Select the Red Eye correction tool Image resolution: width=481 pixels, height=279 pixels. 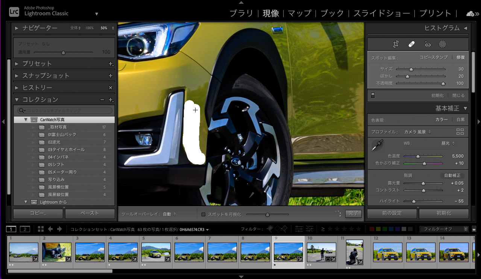[x=428, y=44]
